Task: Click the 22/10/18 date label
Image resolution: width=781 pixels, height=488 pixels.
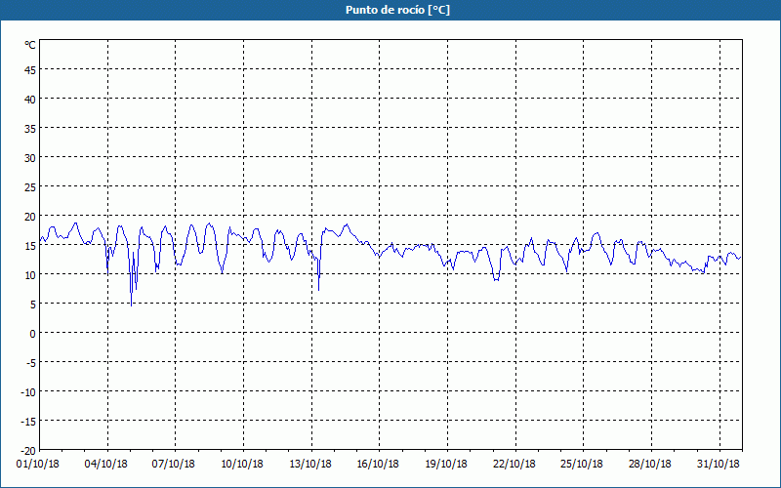Action: tap(514, 465)
